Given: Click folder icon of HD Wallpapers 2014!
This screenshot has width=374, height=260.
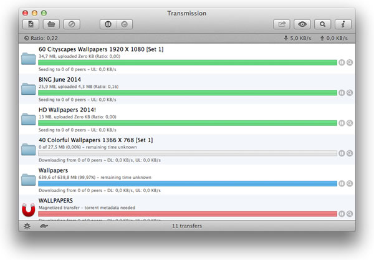Looking at the screenshot, I should (29, 119).
